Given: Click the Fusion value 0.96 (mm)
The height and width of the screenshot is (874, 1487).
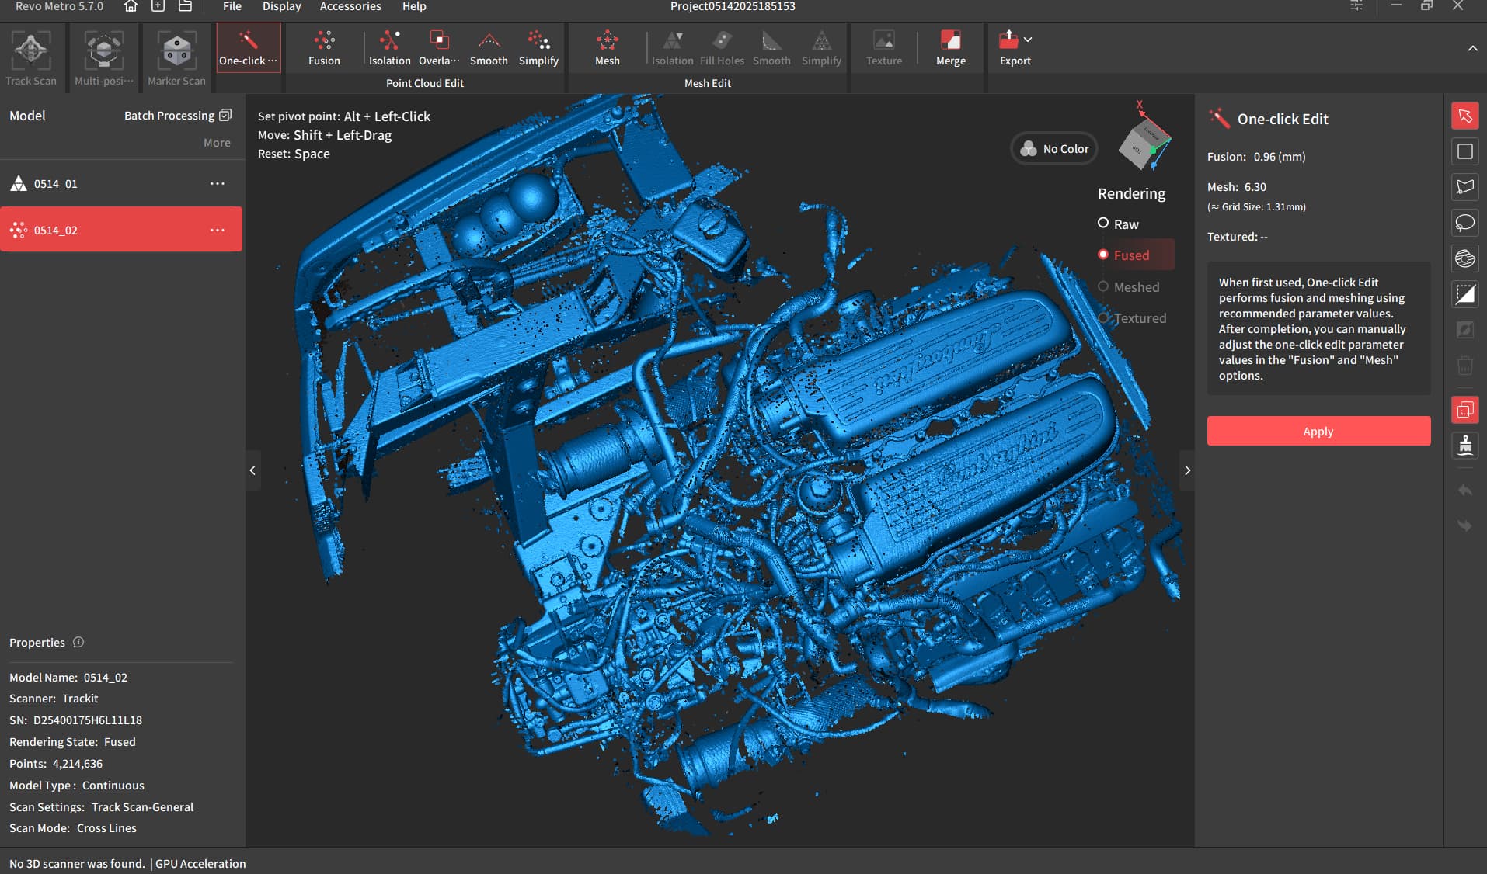Looking at the screenshot, I should 1279,156.
